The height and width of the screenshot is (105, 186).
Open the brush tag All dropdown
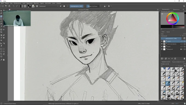169,66
